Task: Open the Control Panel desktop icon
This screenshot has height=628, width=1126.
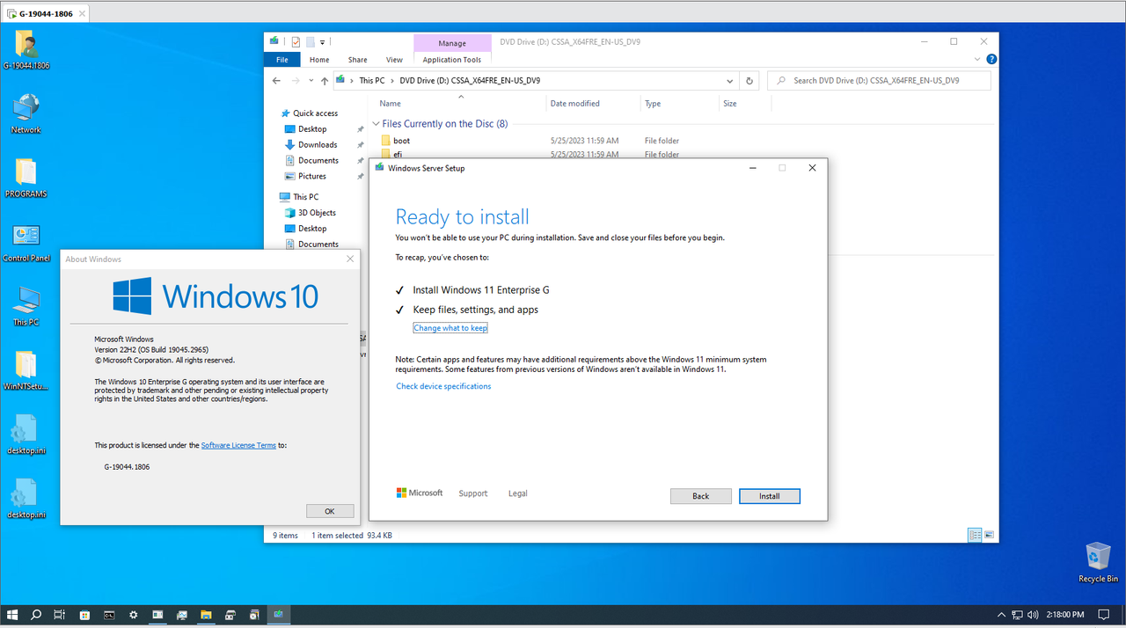Action: [x=26, y=244]
